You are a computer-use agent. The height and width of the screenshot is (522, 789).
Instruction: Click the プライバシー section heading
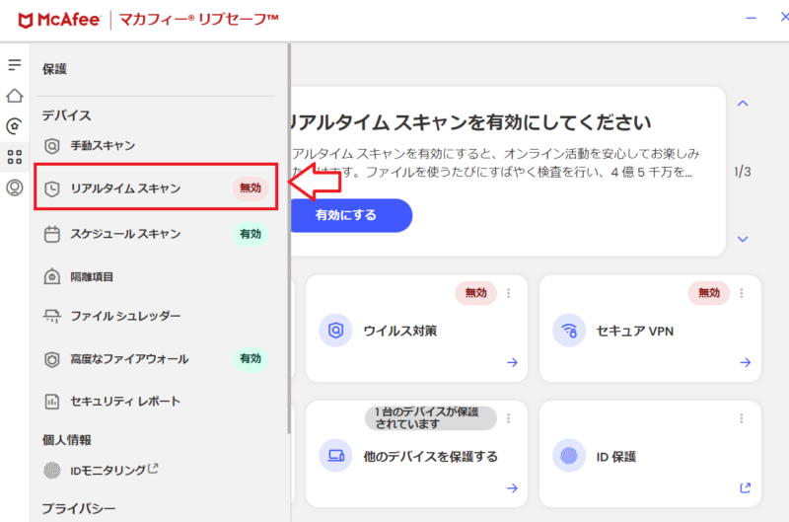tap(79, 508)
